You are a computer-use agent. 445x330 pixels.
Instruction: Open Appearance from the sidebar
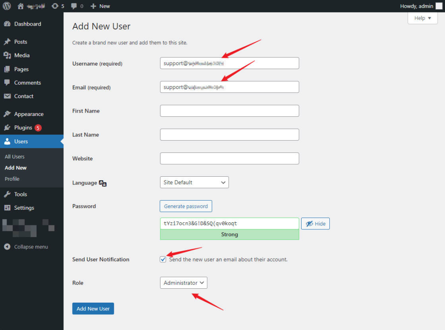pyautogui.click(x=29, y=114)
